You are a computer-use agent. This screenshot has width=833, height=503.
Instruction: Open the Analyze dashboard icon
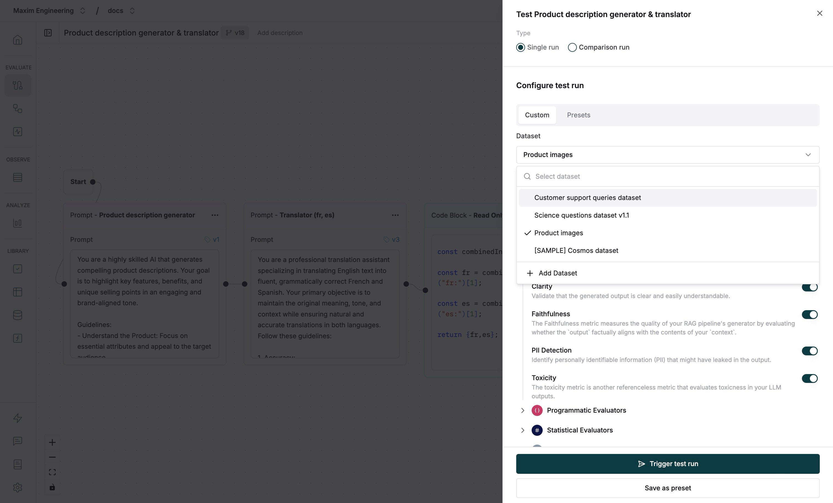pyautogui.click(x=18, y=223)
